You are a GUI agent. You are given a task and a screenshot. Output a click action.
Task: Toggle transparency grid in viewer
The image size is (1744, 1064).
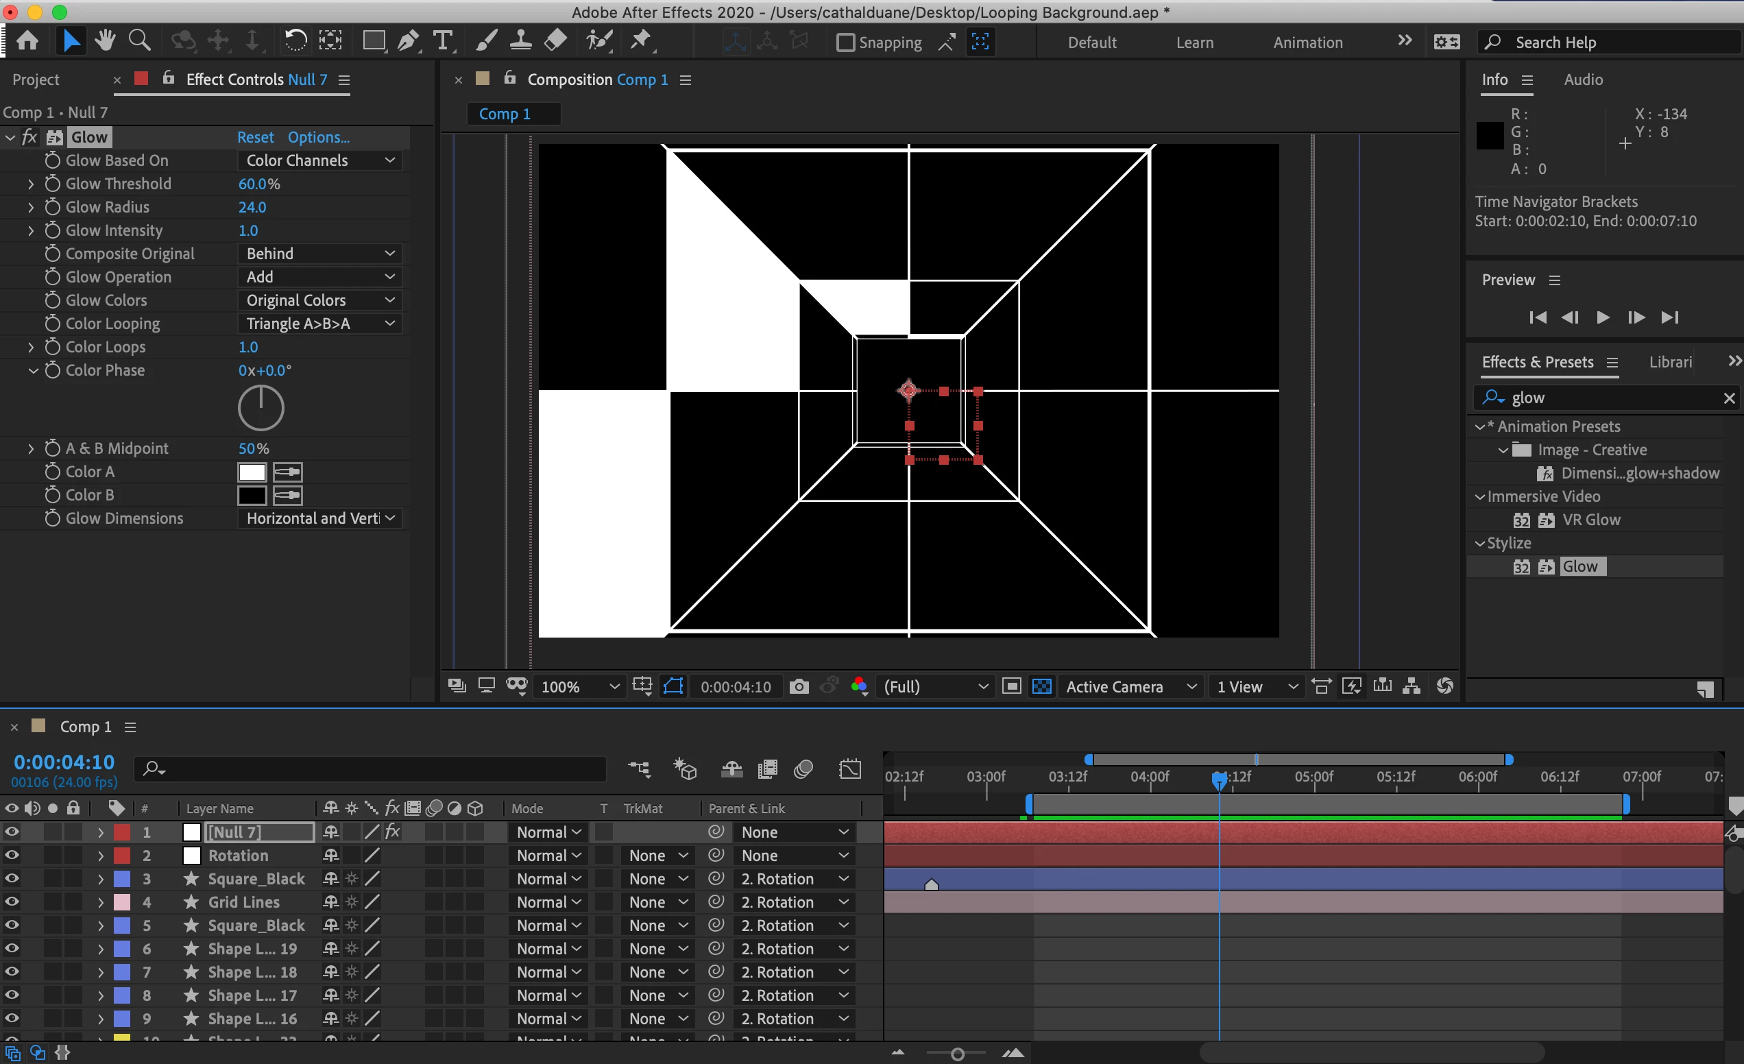[x=1042, y=686]
